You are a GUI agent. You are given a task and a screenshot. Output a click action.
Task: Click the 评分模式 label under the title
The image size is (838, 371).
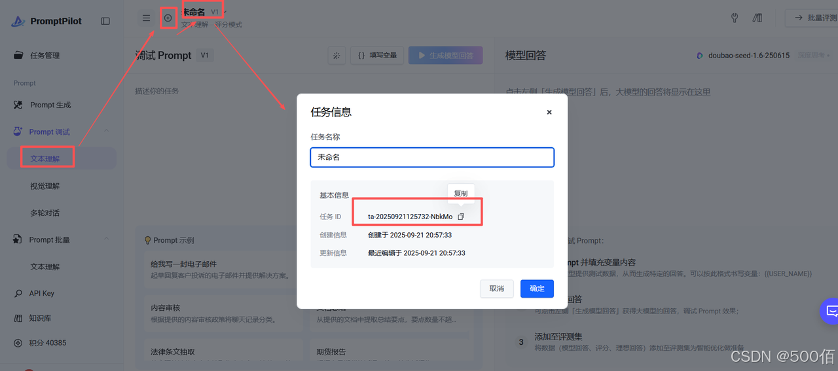[228, 25]
